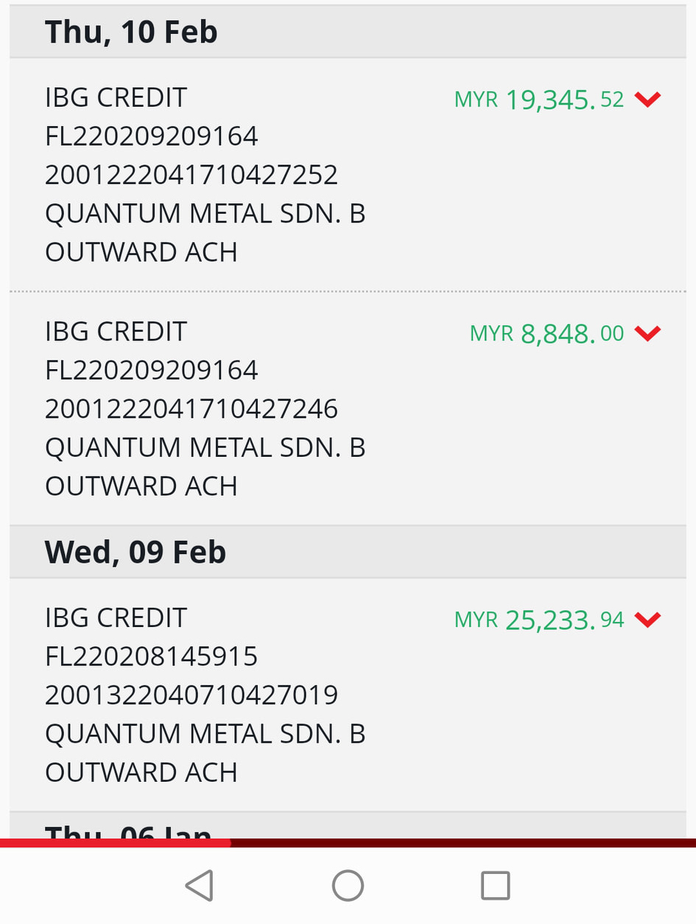
Task: Click reference number 2001322040710427019
Action: [191, 695]
